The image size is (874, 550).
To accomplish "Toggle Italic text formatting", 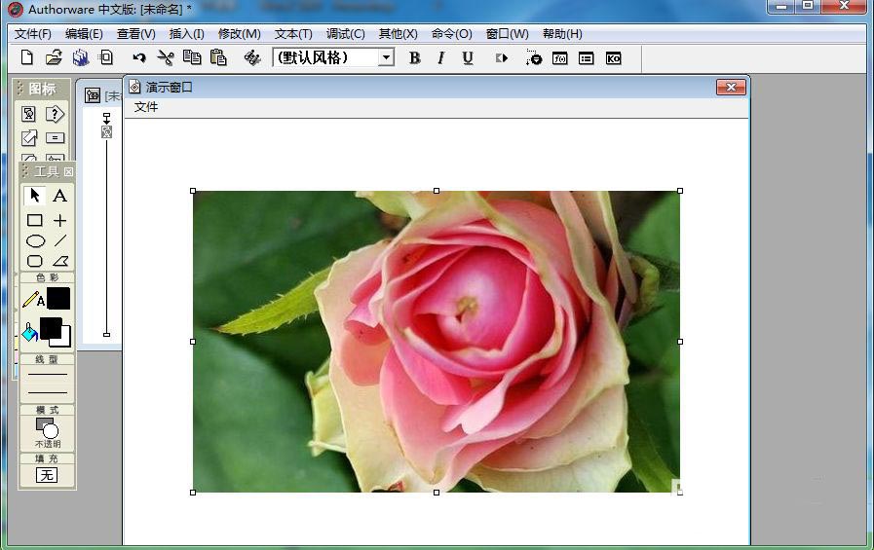I will point(440,58).
